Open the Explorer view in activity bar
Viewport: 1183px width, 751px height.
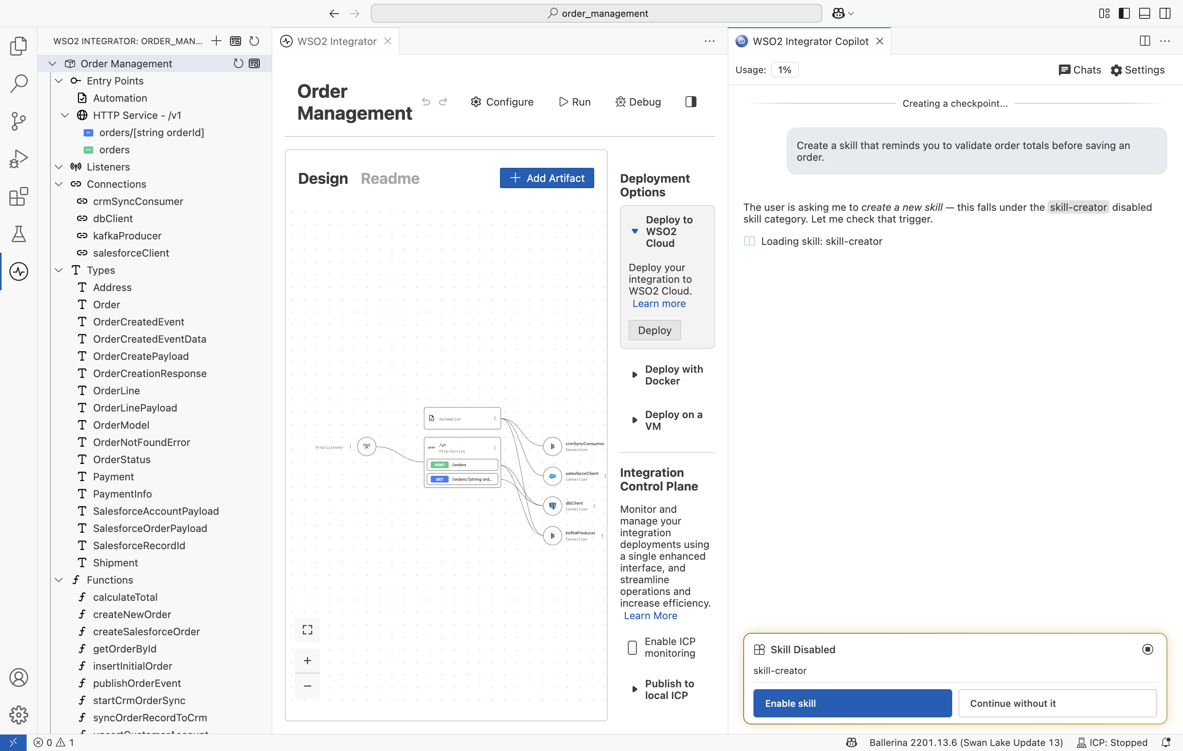click(19, 46)
